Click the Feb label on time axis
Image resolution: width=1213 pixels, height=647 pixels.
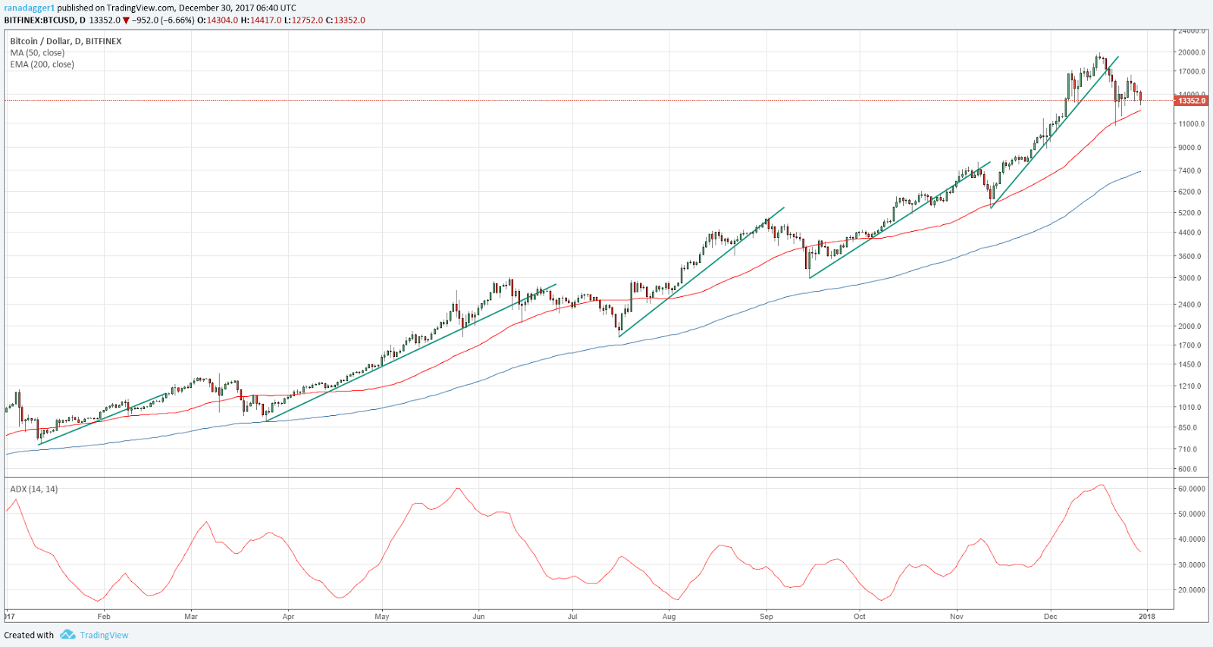click(104, 617)
